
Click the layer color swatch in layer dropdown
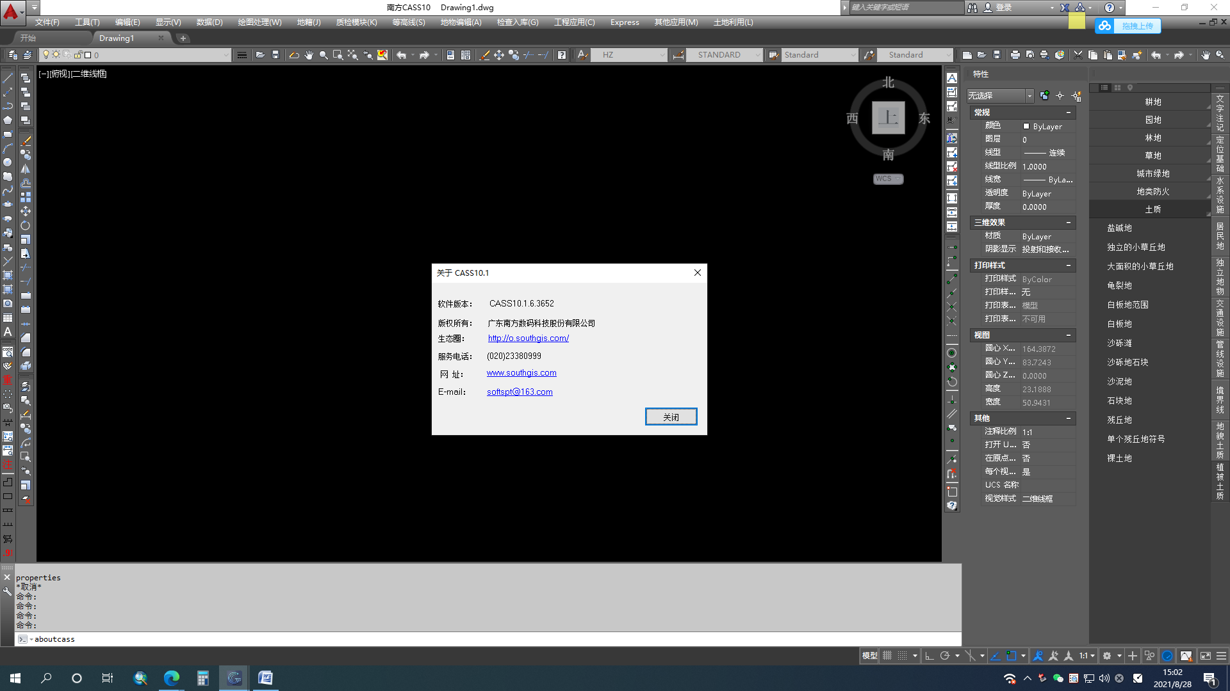[x=88, y=55]
